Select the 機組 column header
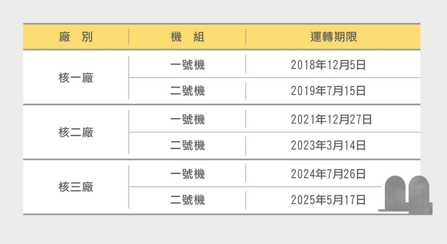 (188, 37)
